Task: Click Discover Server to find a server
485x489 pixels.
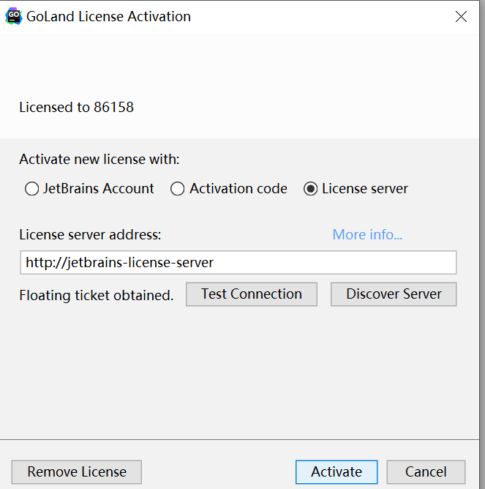Action: 394,294
